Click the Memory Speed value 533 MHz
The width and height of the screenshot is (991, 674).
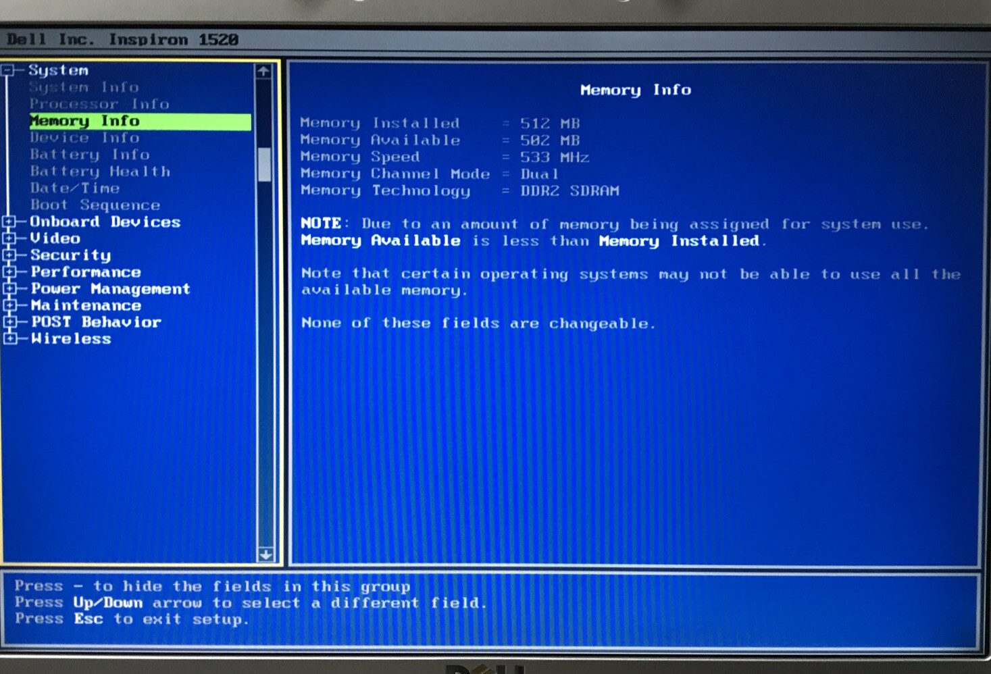point(555,157)
